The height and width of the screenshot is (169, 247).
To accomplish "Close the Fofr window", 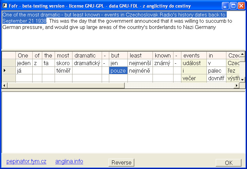I will [x=241, y=6].
